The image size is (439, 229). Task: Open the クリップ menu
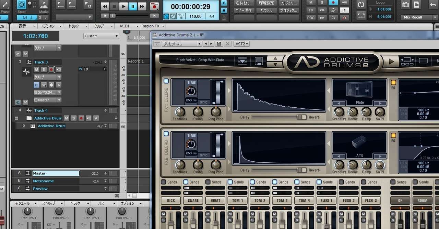pos(101,26)
